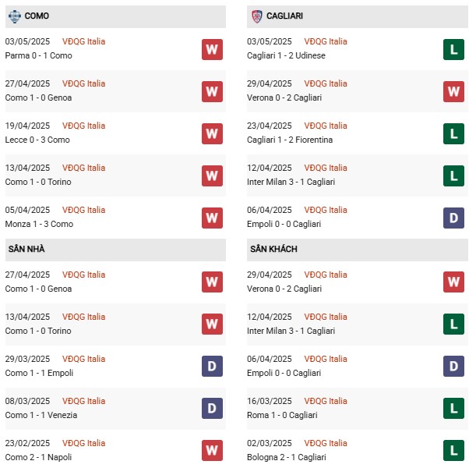Click the L badge for Cagliari 1 - 2 Udinese
469x468 pixels.
click(x=453, y=49)
